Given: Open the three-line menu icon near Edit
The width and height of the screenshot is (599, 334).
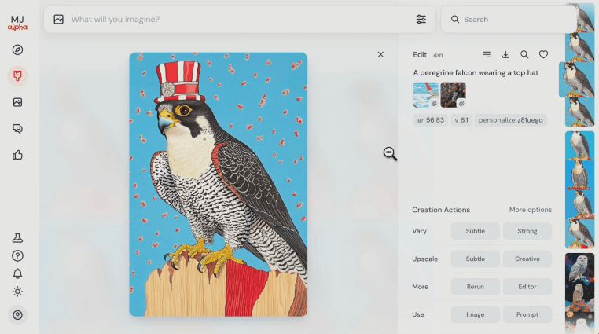Looking at the screenshot, I should 487,55.
